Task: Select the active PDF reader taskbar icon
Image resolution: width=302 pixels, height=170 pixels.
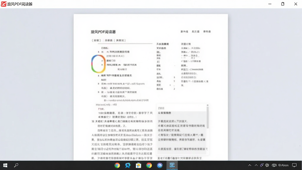Action: click(172, 165)
